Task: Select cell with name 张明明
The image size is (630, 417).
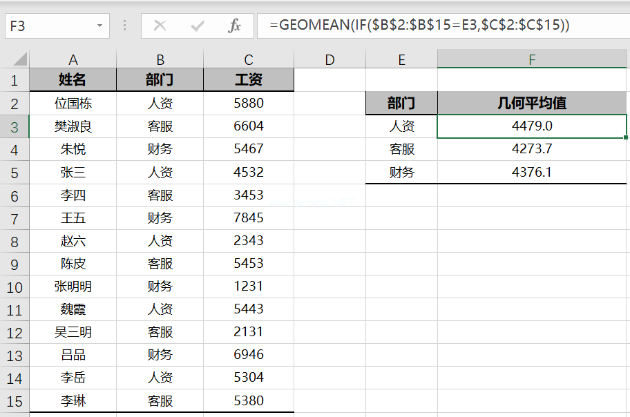Action: click(x=73, y=287)
